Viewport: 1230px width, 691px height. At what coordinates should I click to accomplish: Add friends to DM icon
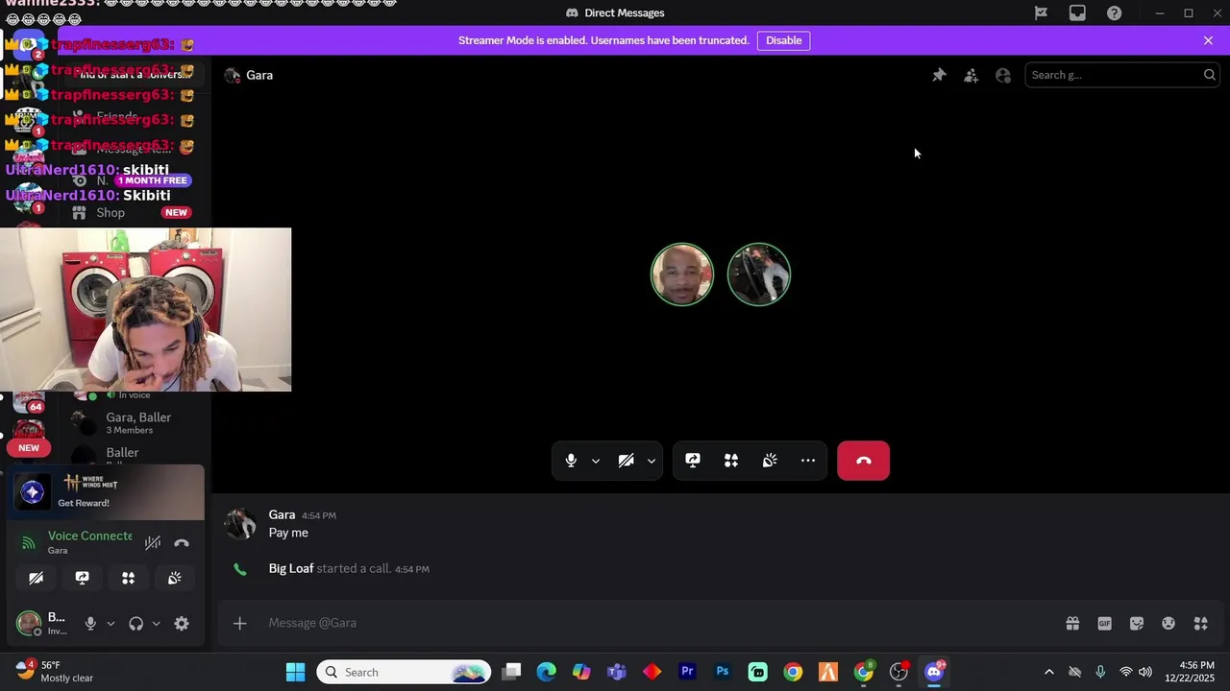[971, 75]
